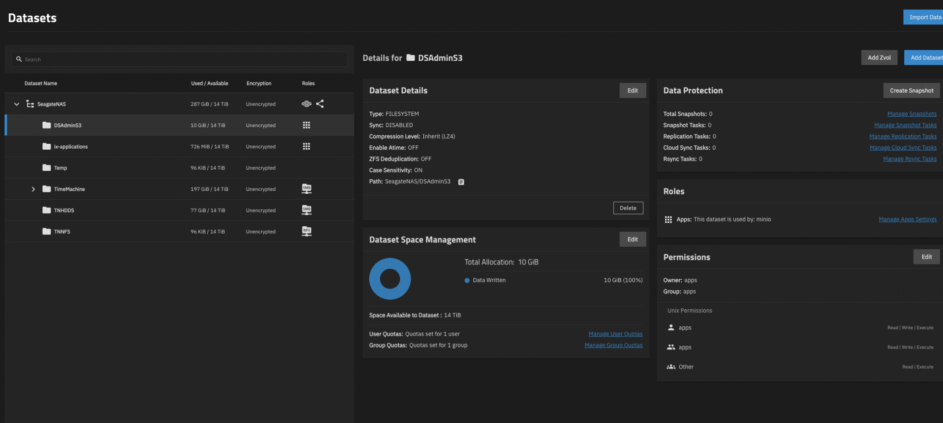Click the Add Zvol button
This screenshot has width=943, height=423.
point(879,57)
